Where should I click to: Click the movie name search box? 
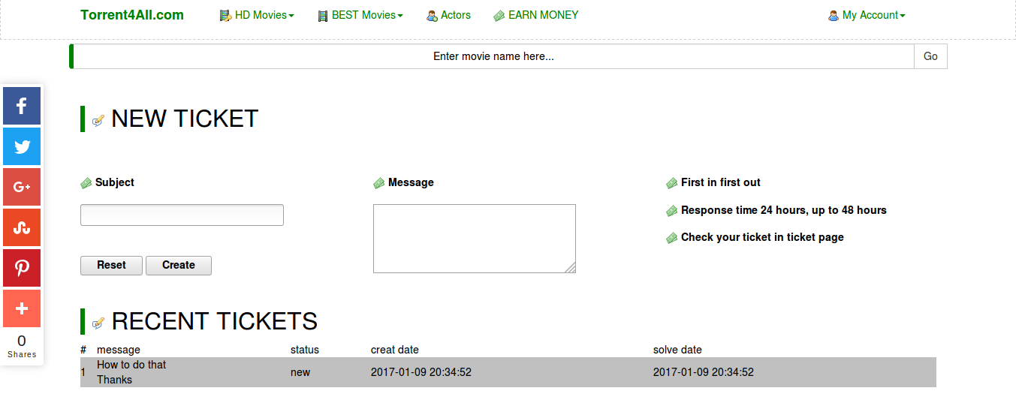tap(493, 56)
